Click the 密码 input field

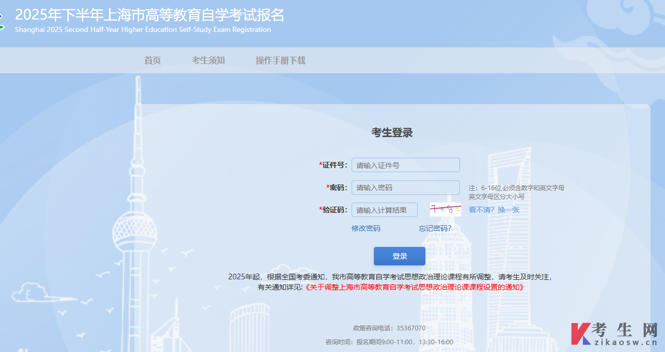tap(406, 188)
